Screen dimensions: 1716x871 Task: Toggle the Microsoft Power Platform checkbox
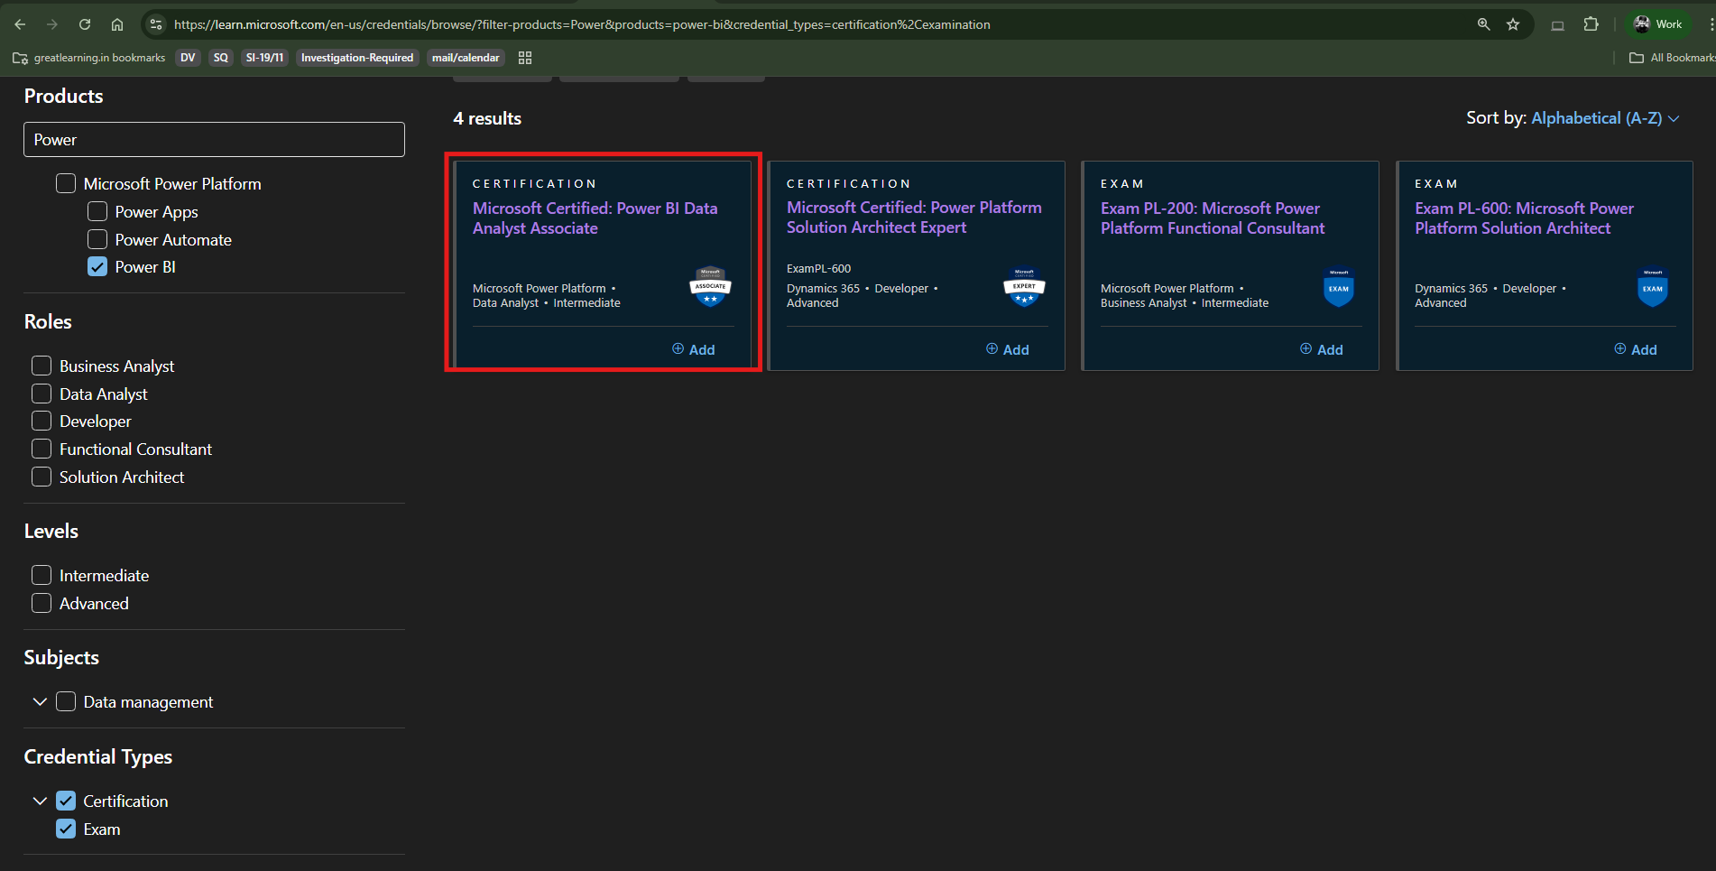tap(66, 183)
